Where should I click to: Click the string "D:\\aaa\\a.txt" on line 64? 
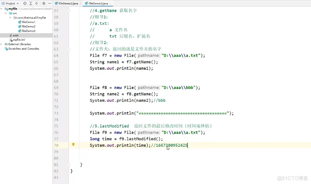tap(181, 56)
